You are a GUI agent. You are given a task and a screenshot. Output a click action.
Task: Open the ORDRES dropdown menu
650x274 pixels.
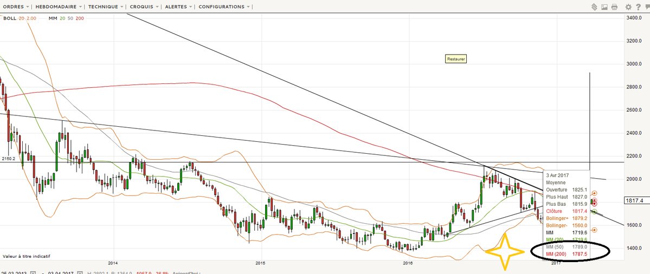coord(16,6)
